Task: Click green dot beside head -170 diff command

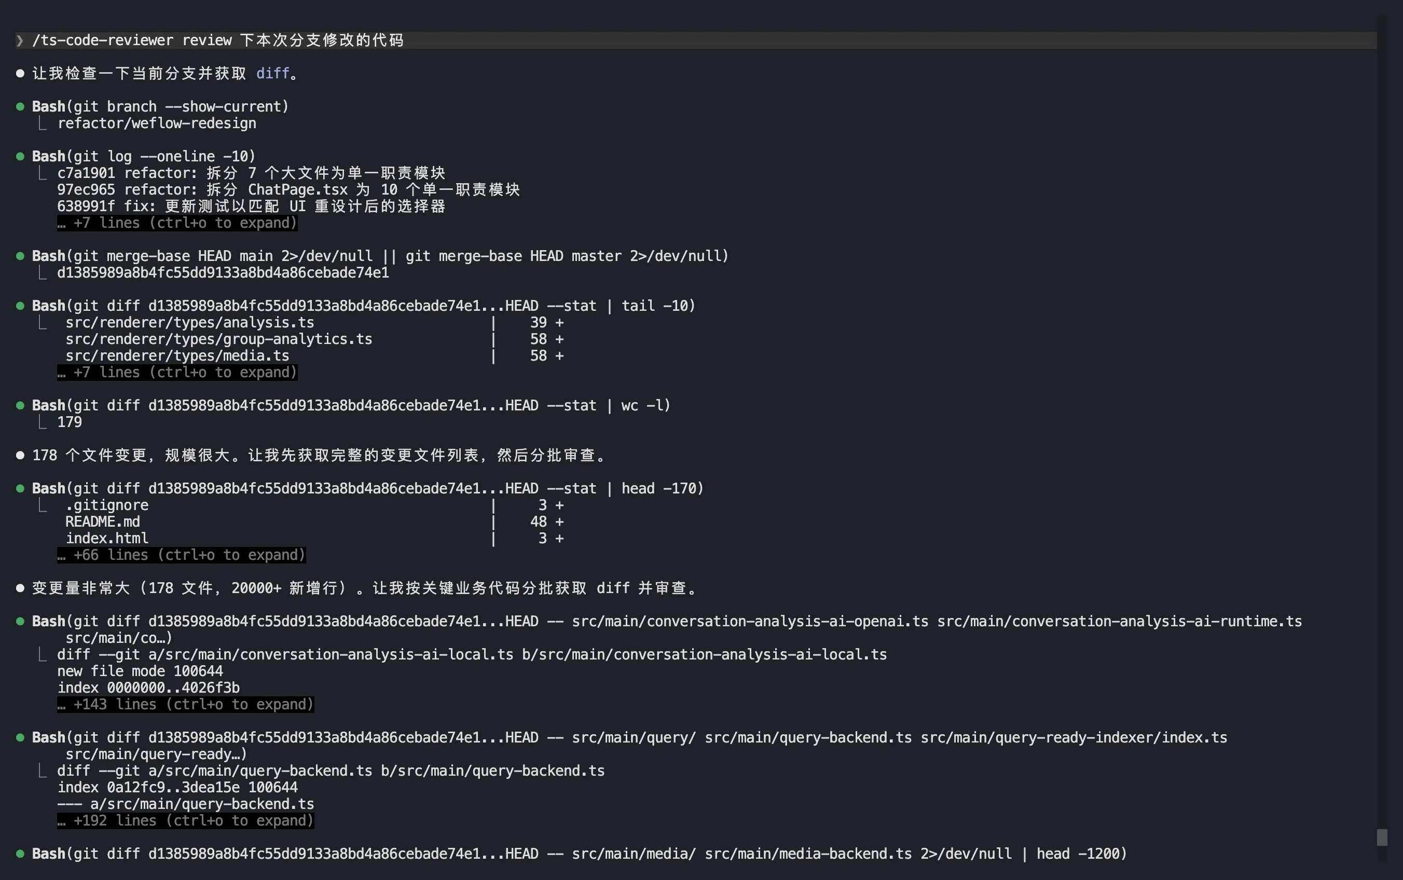Action: 20,488
